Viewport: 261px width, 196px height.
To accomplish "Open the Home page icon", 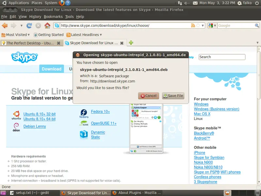I will [x=47, y=25].
